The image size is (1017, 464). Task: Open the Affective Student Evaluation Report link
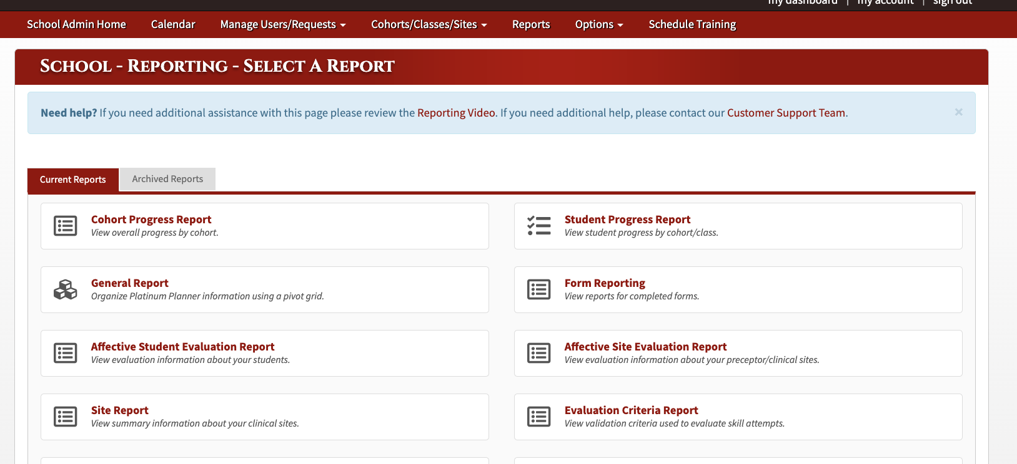(183, 347)
